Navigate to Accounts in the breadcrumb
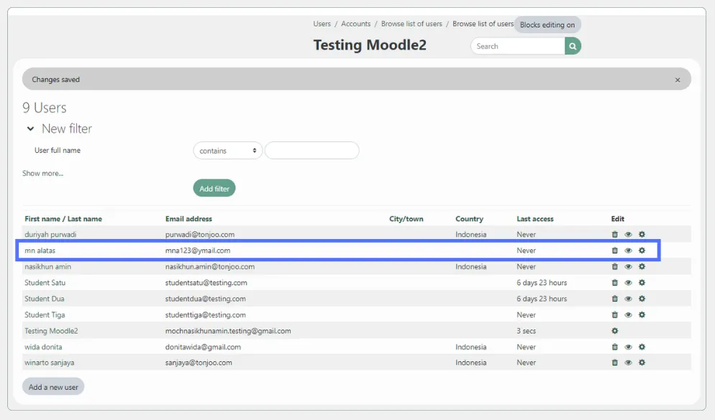This screenshot has width=715, height=420. [355, 23]
